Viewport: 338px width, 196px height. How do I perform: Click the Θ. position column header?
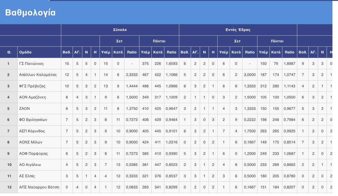(9, 52)
